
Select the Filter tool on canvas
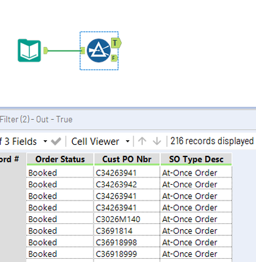tap(99, 50)
